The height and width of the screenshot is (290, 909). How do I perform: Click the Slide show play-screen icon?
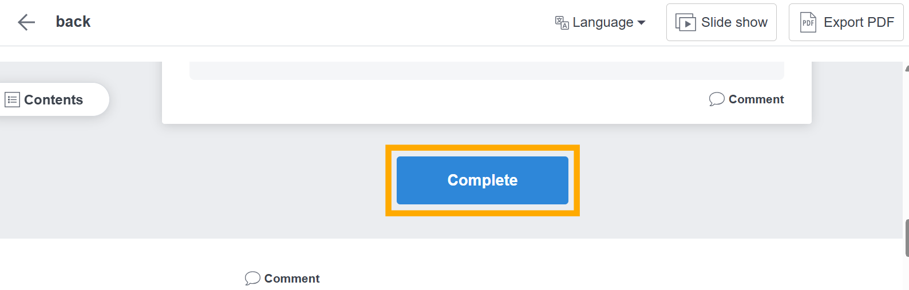pyautogui.click(x=685, y=22)
